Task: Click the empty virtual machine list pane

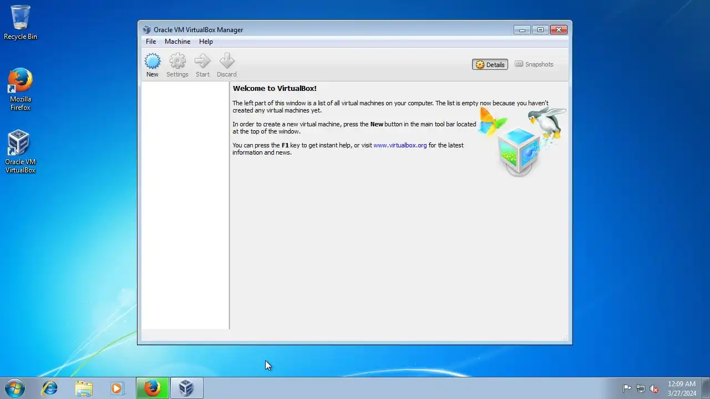Action: pyautogui.click(x=185, y=206)
